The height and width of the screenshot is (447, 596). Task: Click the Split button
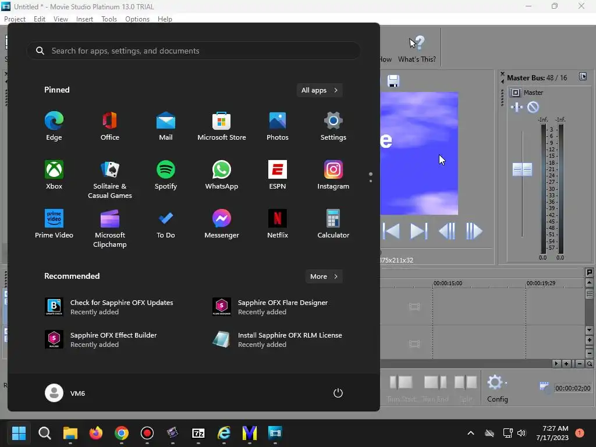466,388
